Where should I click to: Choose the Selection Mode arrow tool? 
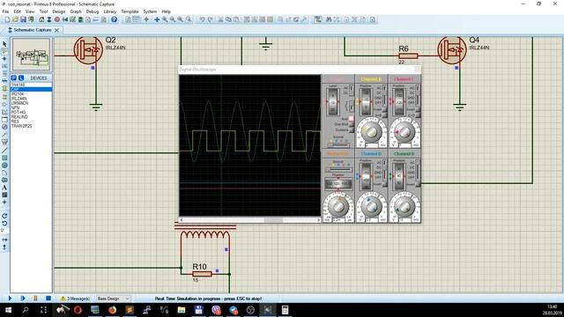(4, 44)
